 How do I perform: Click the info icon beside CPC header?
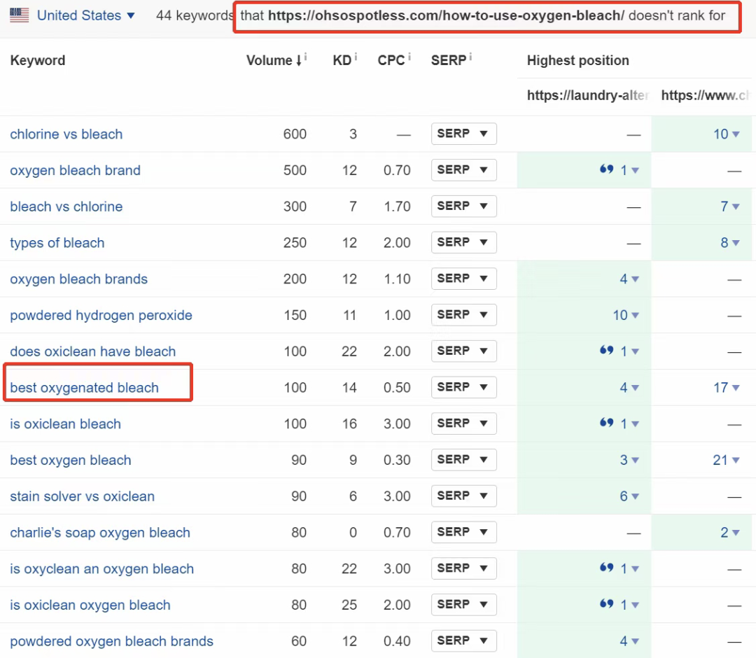point(409,57)
